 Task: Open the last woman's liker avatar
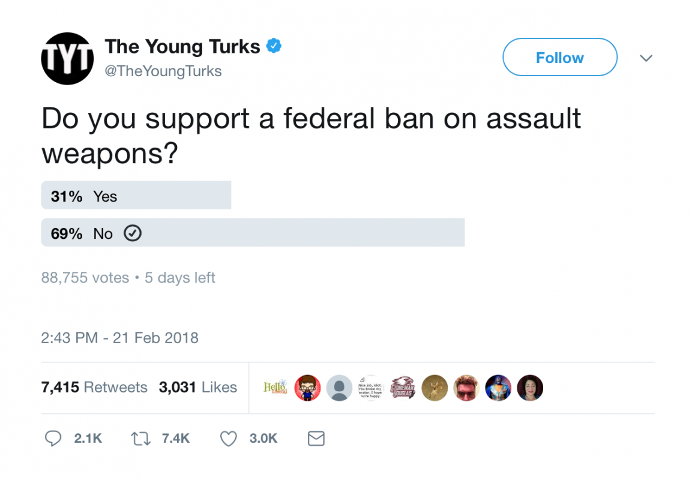coord(530,388)
